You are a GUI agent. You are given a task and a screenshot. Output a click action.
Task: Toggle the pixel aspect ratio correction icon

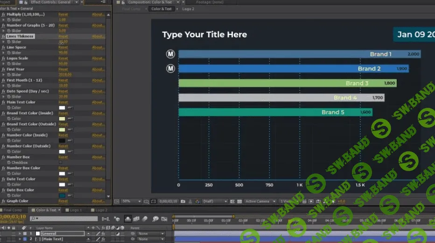coord(304,201)
